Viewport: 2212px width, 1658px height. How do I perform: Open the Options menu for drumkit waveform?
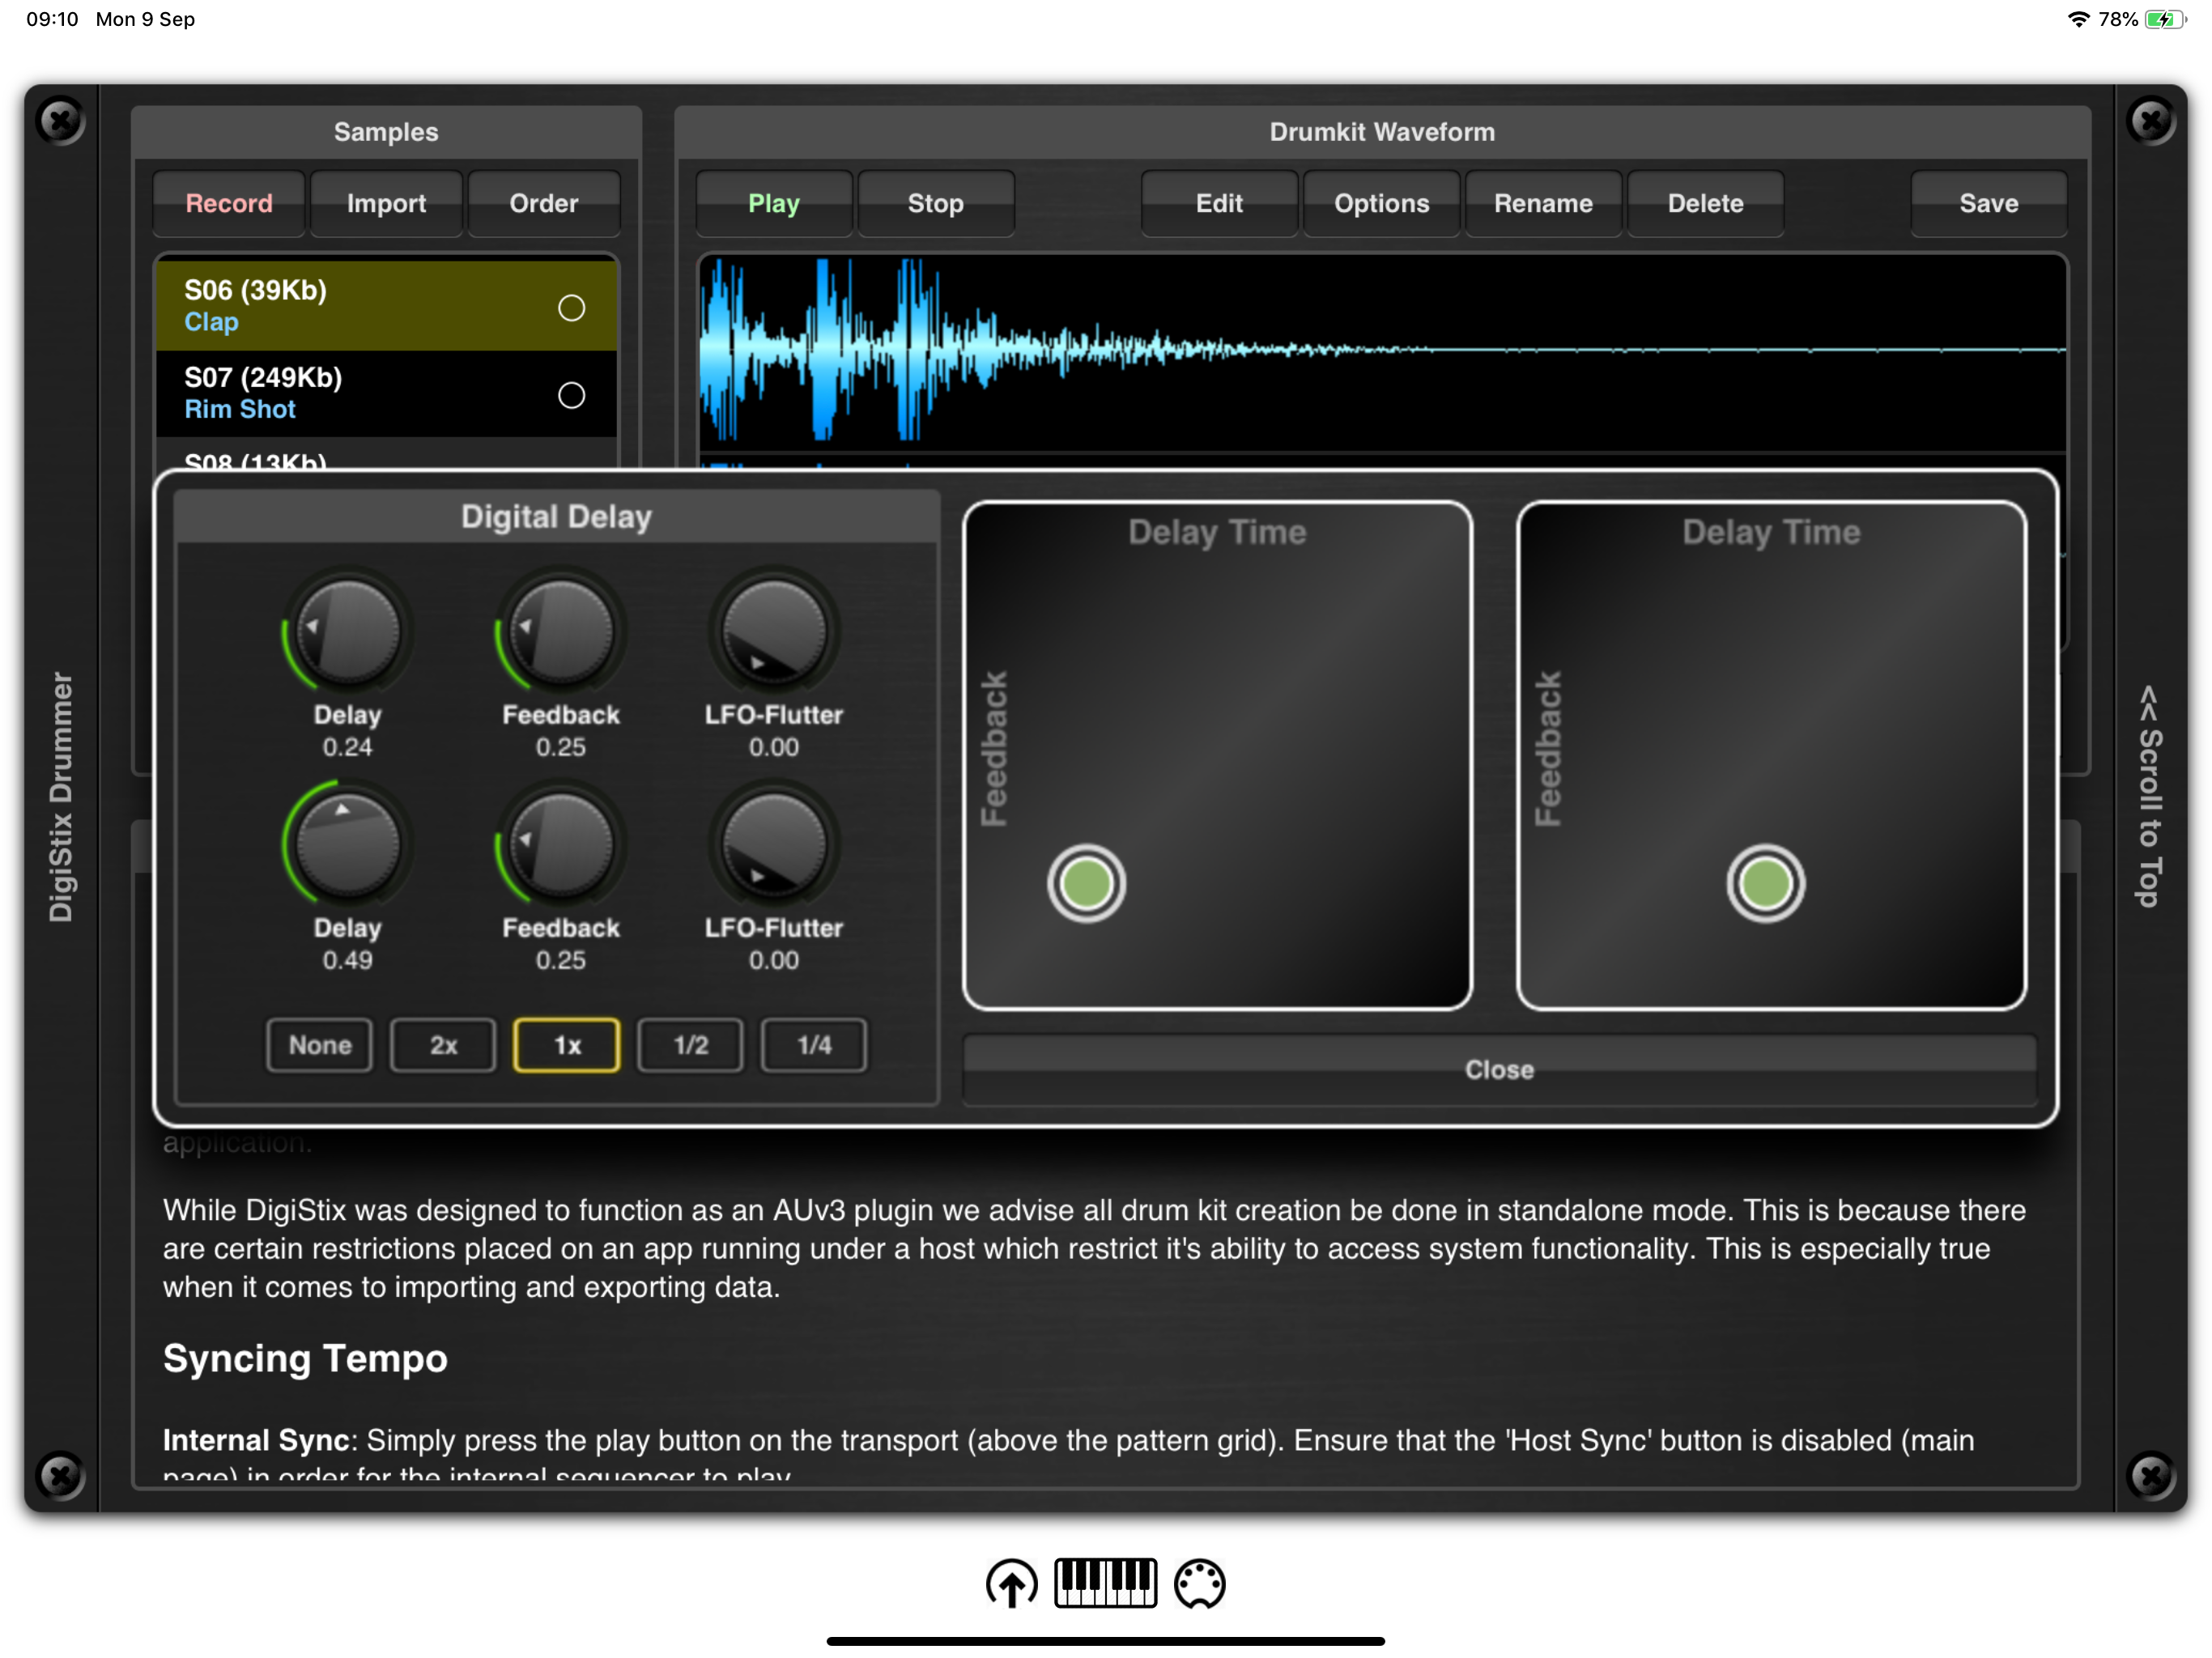coord(1381,204)
